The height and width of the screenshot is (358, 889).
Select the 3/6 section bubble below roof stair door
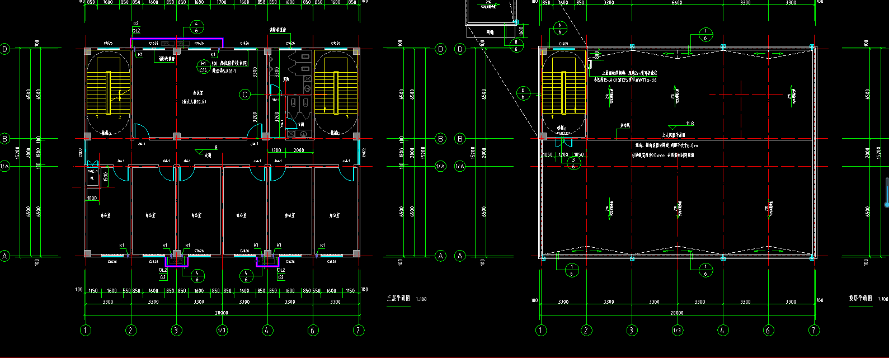point(573,163)
